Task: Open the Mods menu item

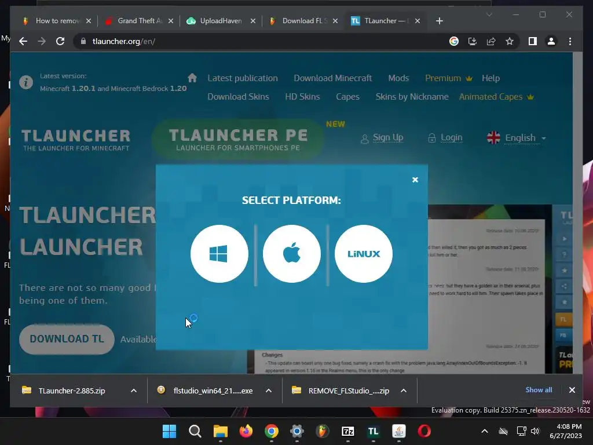Action: point(398,78)
